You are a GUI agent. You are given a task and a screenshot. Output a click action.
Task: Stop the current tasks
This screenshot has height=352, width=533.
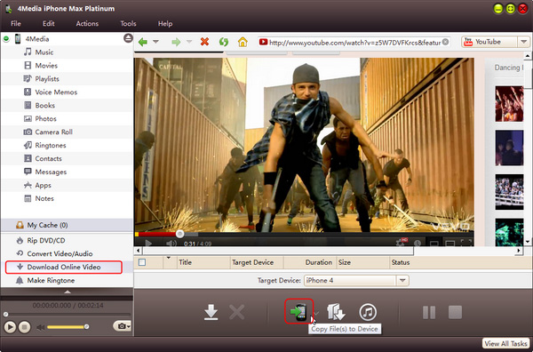(455, 312)
